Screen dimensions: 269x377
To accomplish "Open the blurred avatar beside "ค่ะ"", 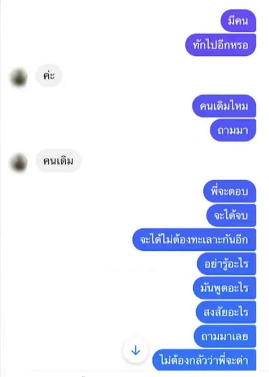I will 18,77.
